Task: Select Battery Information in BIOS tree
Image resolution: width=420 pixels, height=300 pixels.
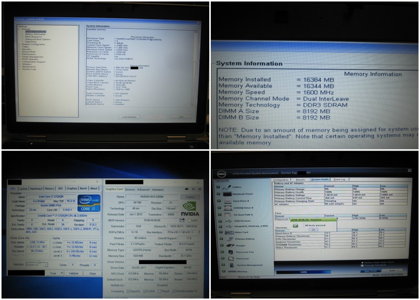Action: point(35,34)
